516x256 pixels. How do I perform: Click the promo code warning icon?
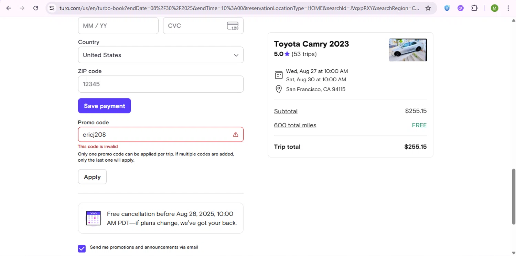click(x=236, y=135)
